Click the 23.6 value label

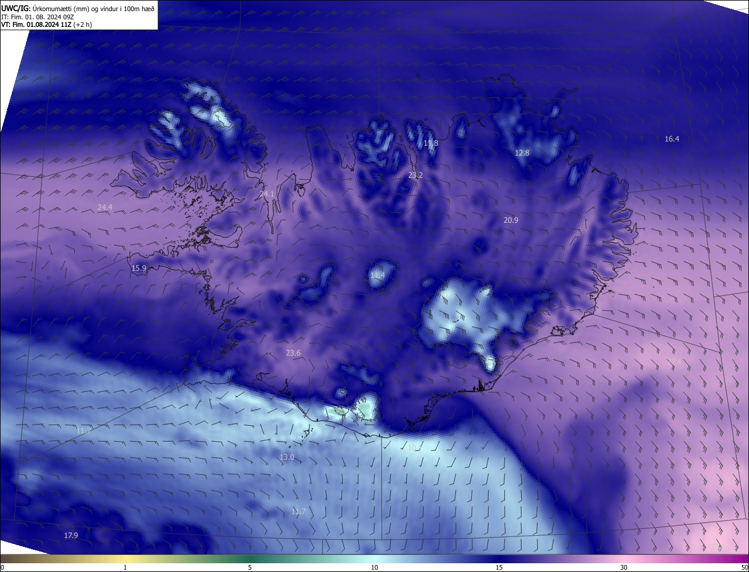pos(293,353)
